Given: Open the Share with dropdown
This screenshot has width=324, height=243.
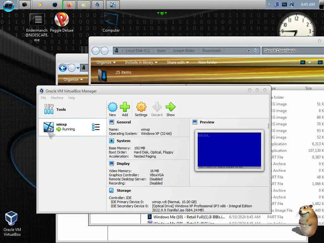Looking at the screenshot, I should 178,62.
